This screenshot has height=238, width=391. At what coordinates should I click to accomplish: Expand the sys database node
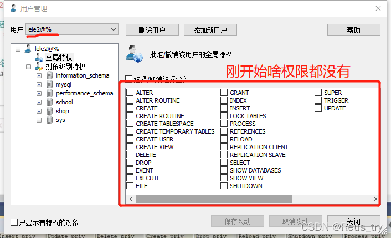coord(39,120)
